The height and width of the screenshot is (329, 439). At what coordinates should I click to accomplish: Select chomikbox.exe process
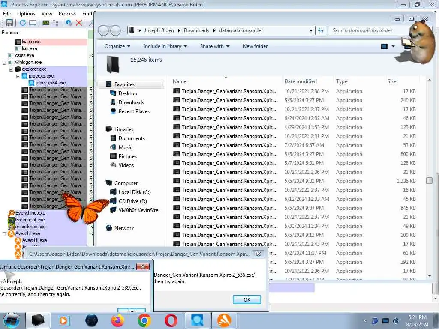click(30, 227)
